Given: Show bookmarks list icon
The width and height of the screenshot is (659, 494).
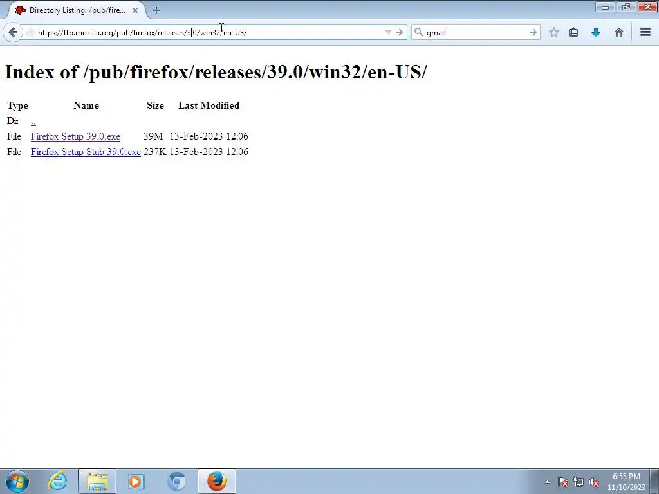Looking at the screenshot, I should tap(573, 32).
